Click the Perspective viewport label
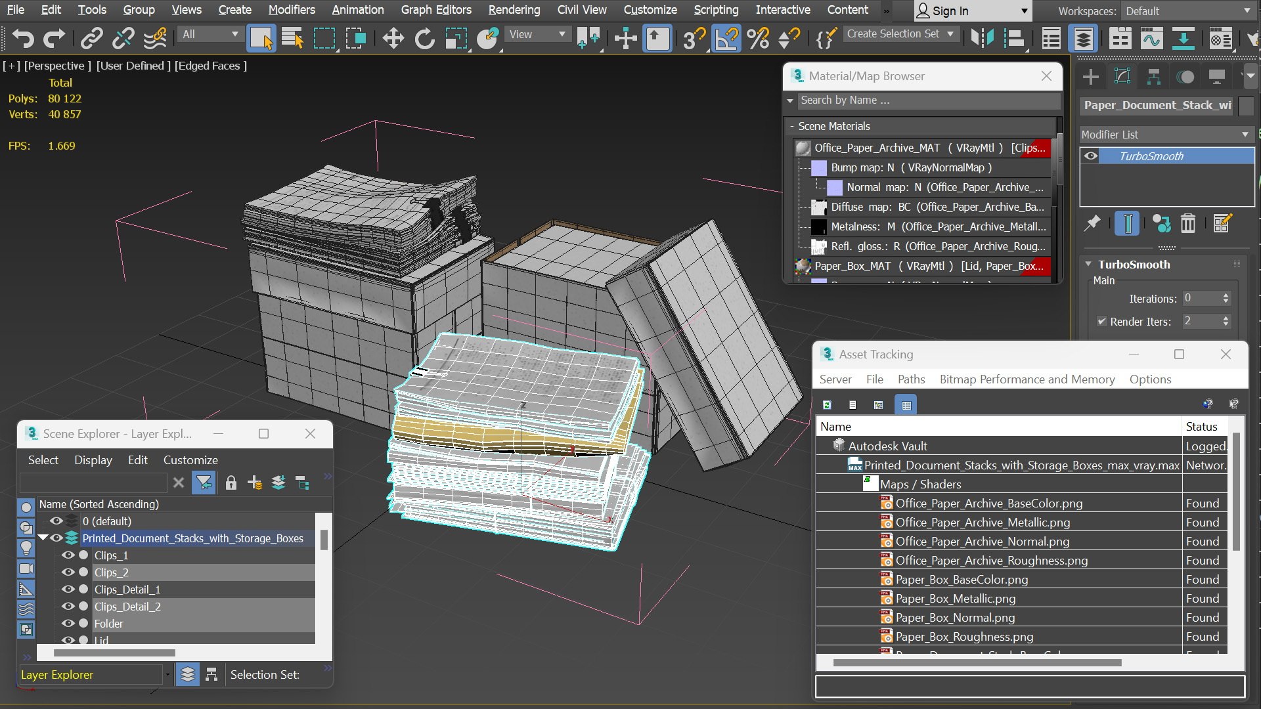 click(58, 66)
